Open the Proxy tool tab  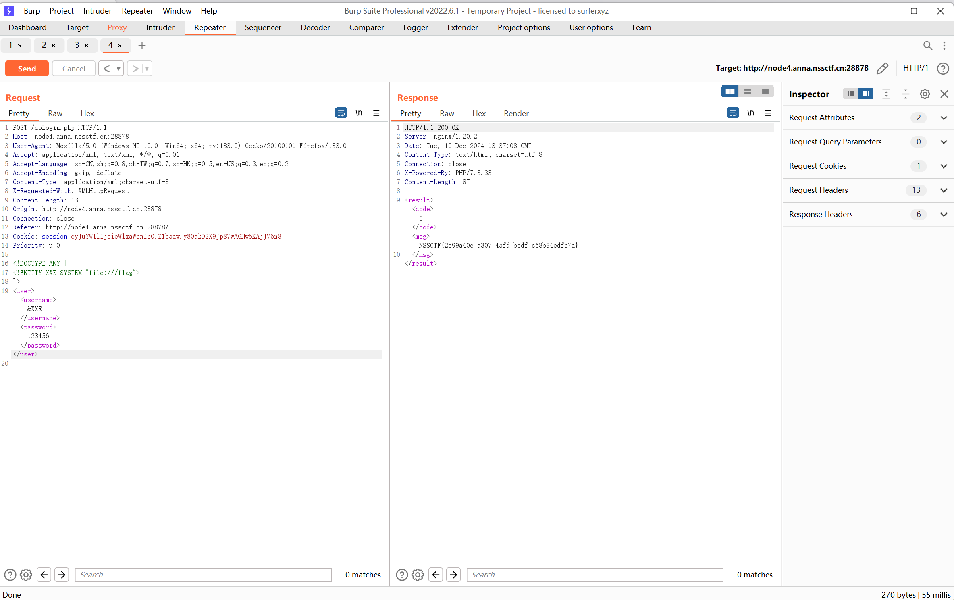tap(117, 27)
